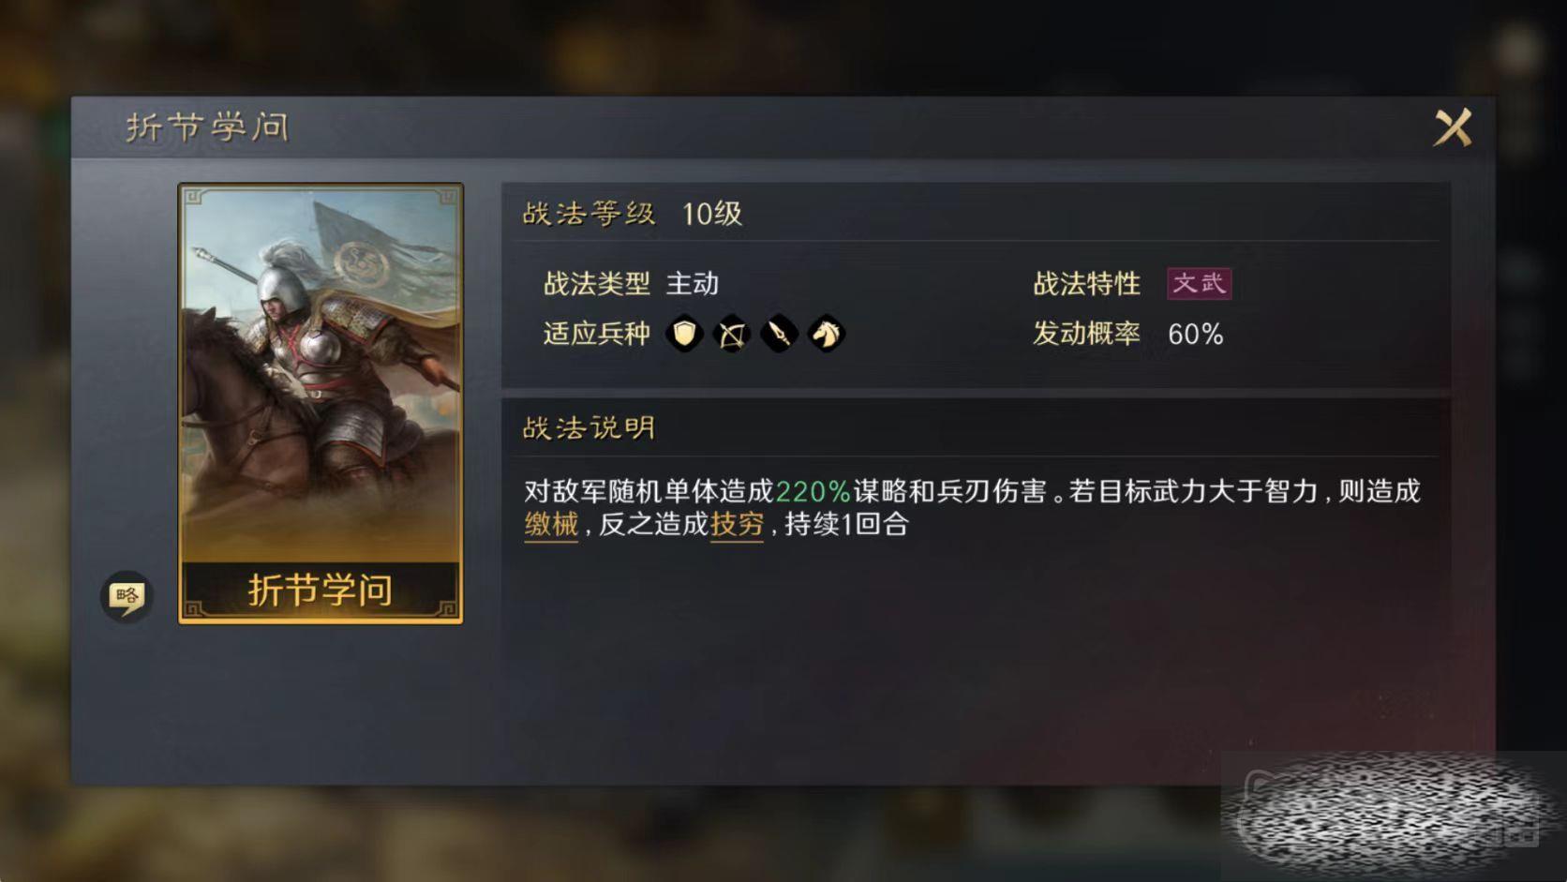Tap the 折节学问 tactic card portrait
Image resolution: width=1567 pixels, height=882 pixels.
[321, 373]
